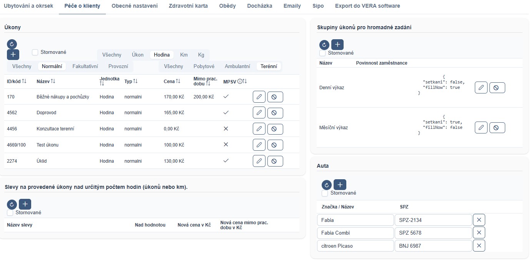Viewport: 531px width, 260px height.
Task: Add a new úkon with plus button
Action: pyautogui.click(x=13, y=54)
